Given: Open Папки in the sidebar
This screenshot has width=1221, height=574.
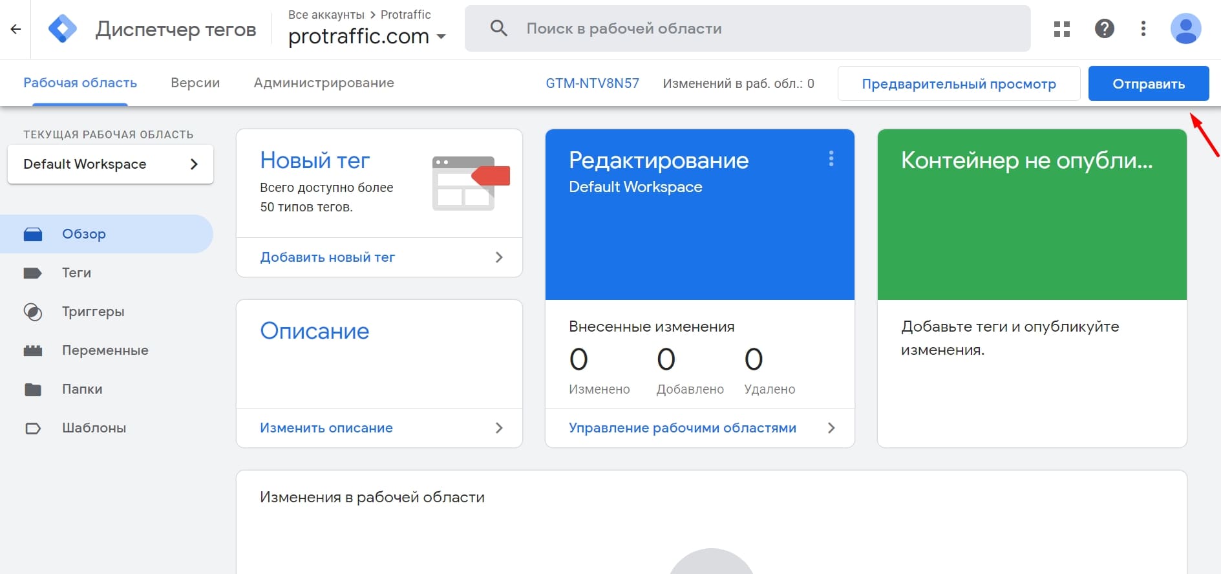Looking at the screenshot, I should click(107, 389).
